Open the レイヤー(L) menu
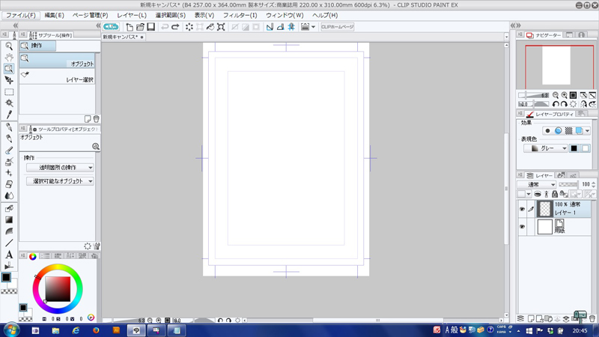 tap(132, 15)
